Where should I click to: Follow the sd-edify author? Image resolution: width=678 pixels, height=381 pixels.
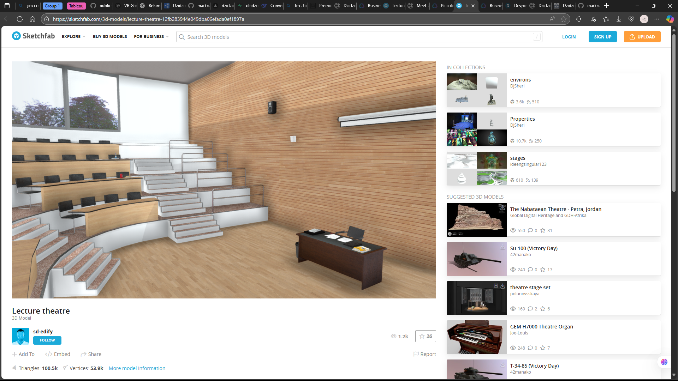pos(47,340)
